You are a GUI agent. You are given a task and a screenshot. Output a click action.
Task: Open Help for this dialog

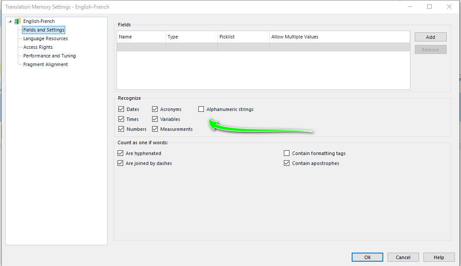pos(439,257)
